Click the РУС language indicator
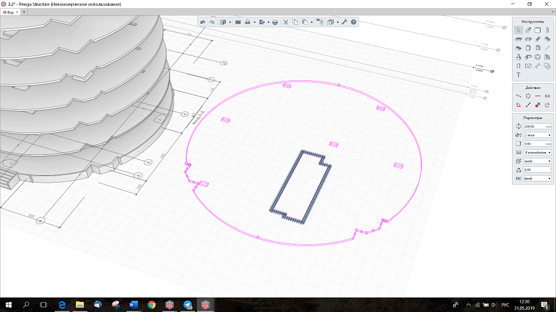 (505, 305)
